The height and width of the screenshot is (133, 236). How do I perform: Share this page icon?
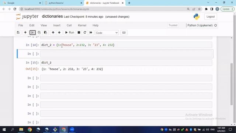194,9
